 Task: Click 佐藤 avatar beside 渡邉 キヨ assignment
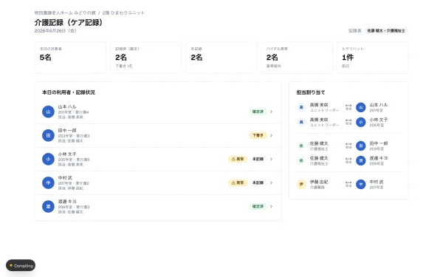click(x=301, y=160)
